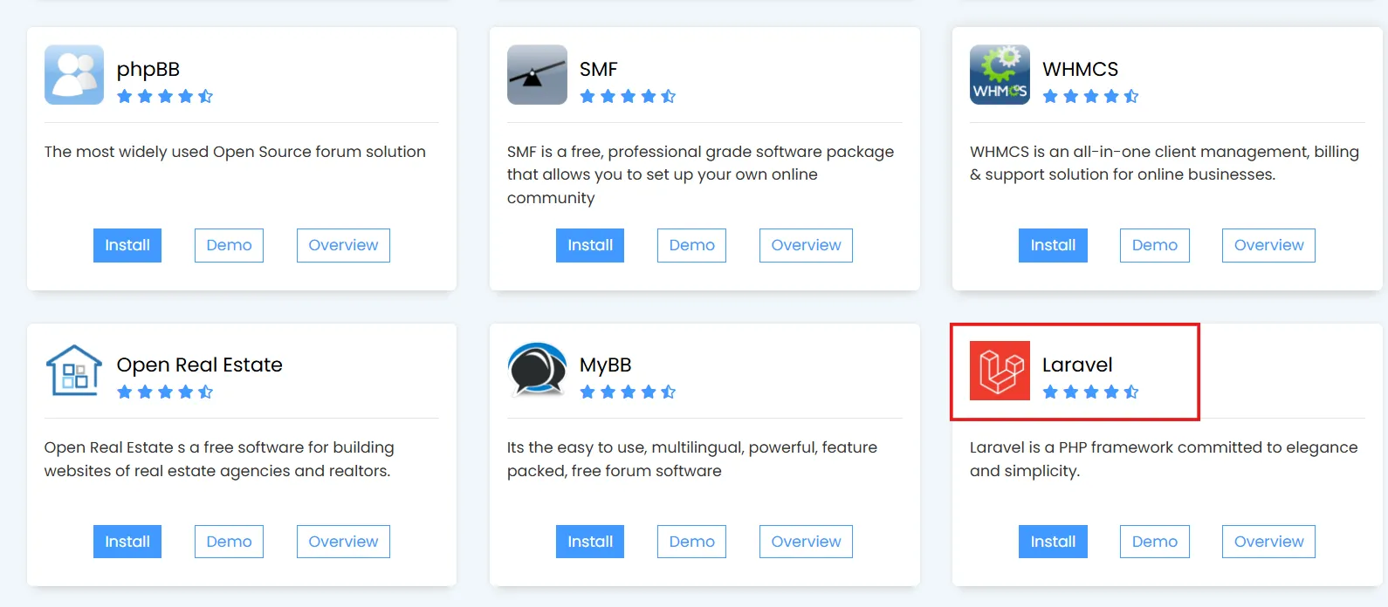Click the SMF star rating
The width and height of the screenshot is (1388, 607).
(x=628, y=96)
